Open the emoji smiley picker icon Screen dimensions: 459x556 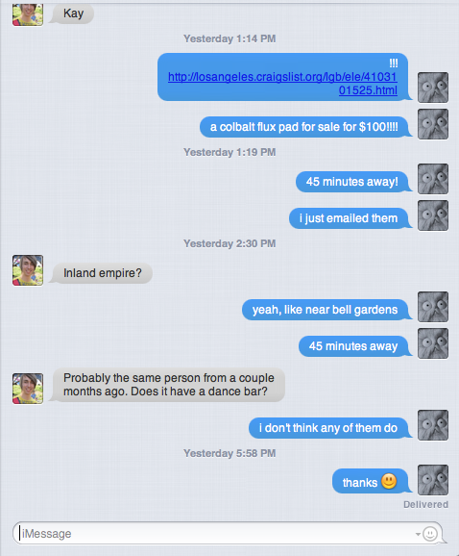(430, 534)
